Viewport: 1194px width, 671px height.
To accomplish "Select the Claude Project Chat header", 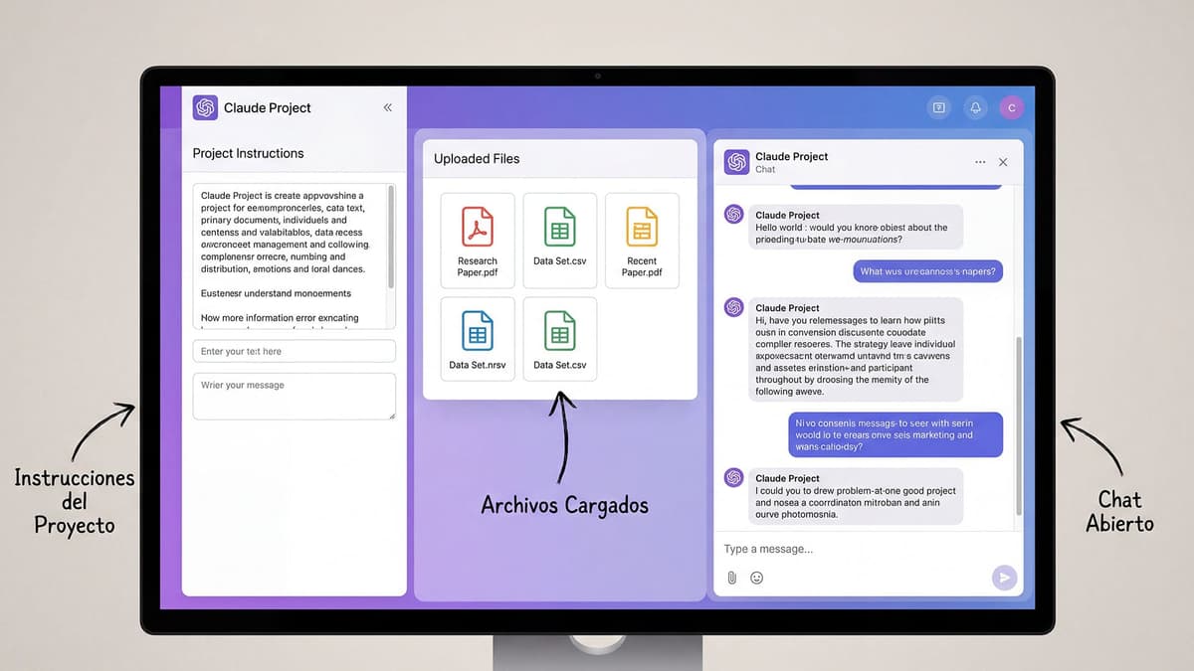I will pyautogui.click(x=791, y=161).
